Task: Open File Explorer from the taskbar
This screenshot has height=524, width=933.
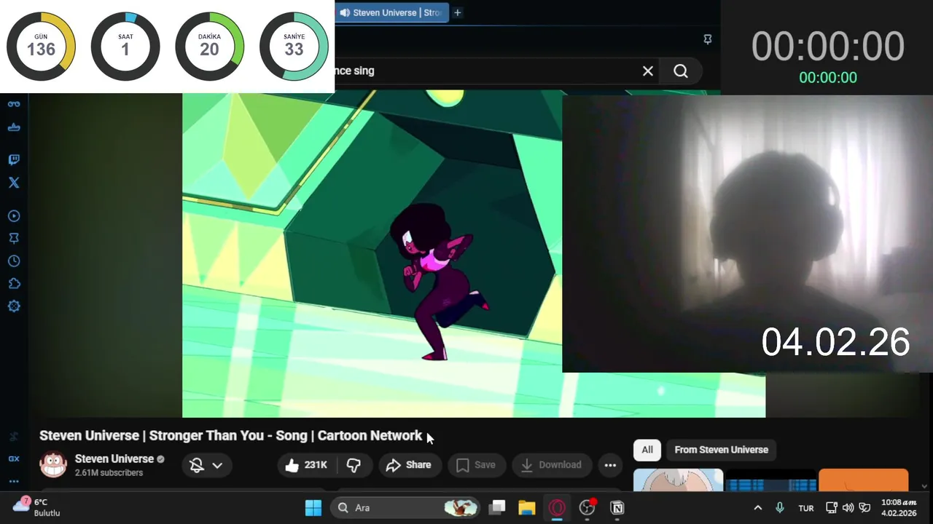Action: pos(527,508)
